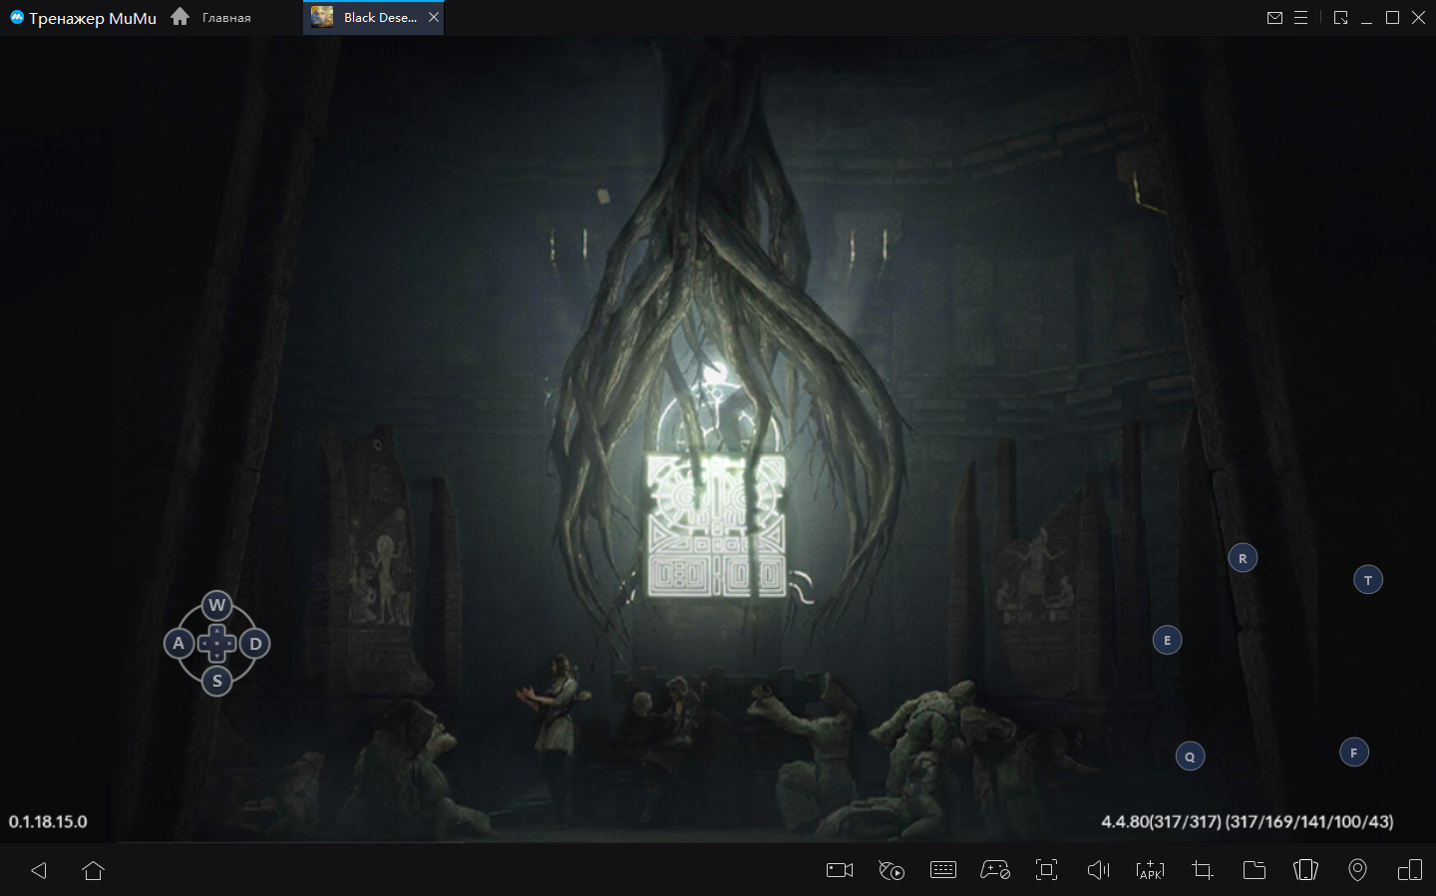This screenshot has width=1436, height=896.
Task: Toggle fullscreen mode in the bottom toolbar
Action: click(1046, 870)
